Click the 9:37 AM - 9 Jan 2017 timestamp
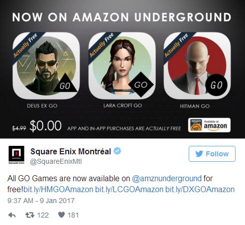The width and height of the screenshot is (245, 225). 41,201
